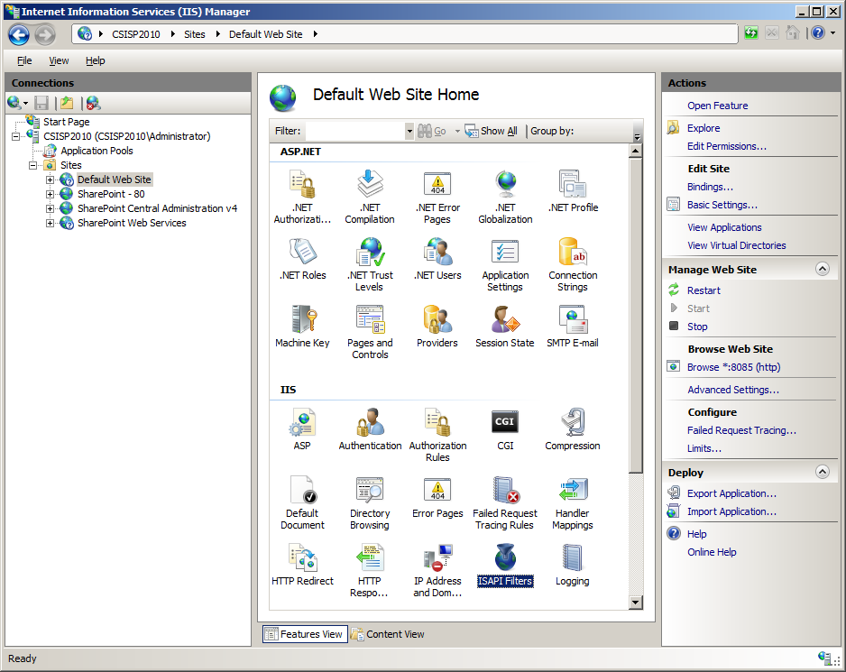This screenshot has height=672, width=846.
Task: Click the Bindings... action link
Action: click(x=710, y=187)
